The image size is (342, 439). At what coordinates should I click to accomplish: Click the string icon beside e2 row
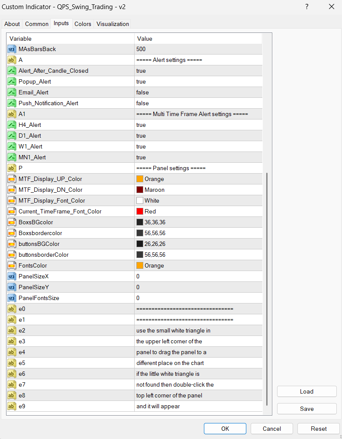click(x=12, y=330)
